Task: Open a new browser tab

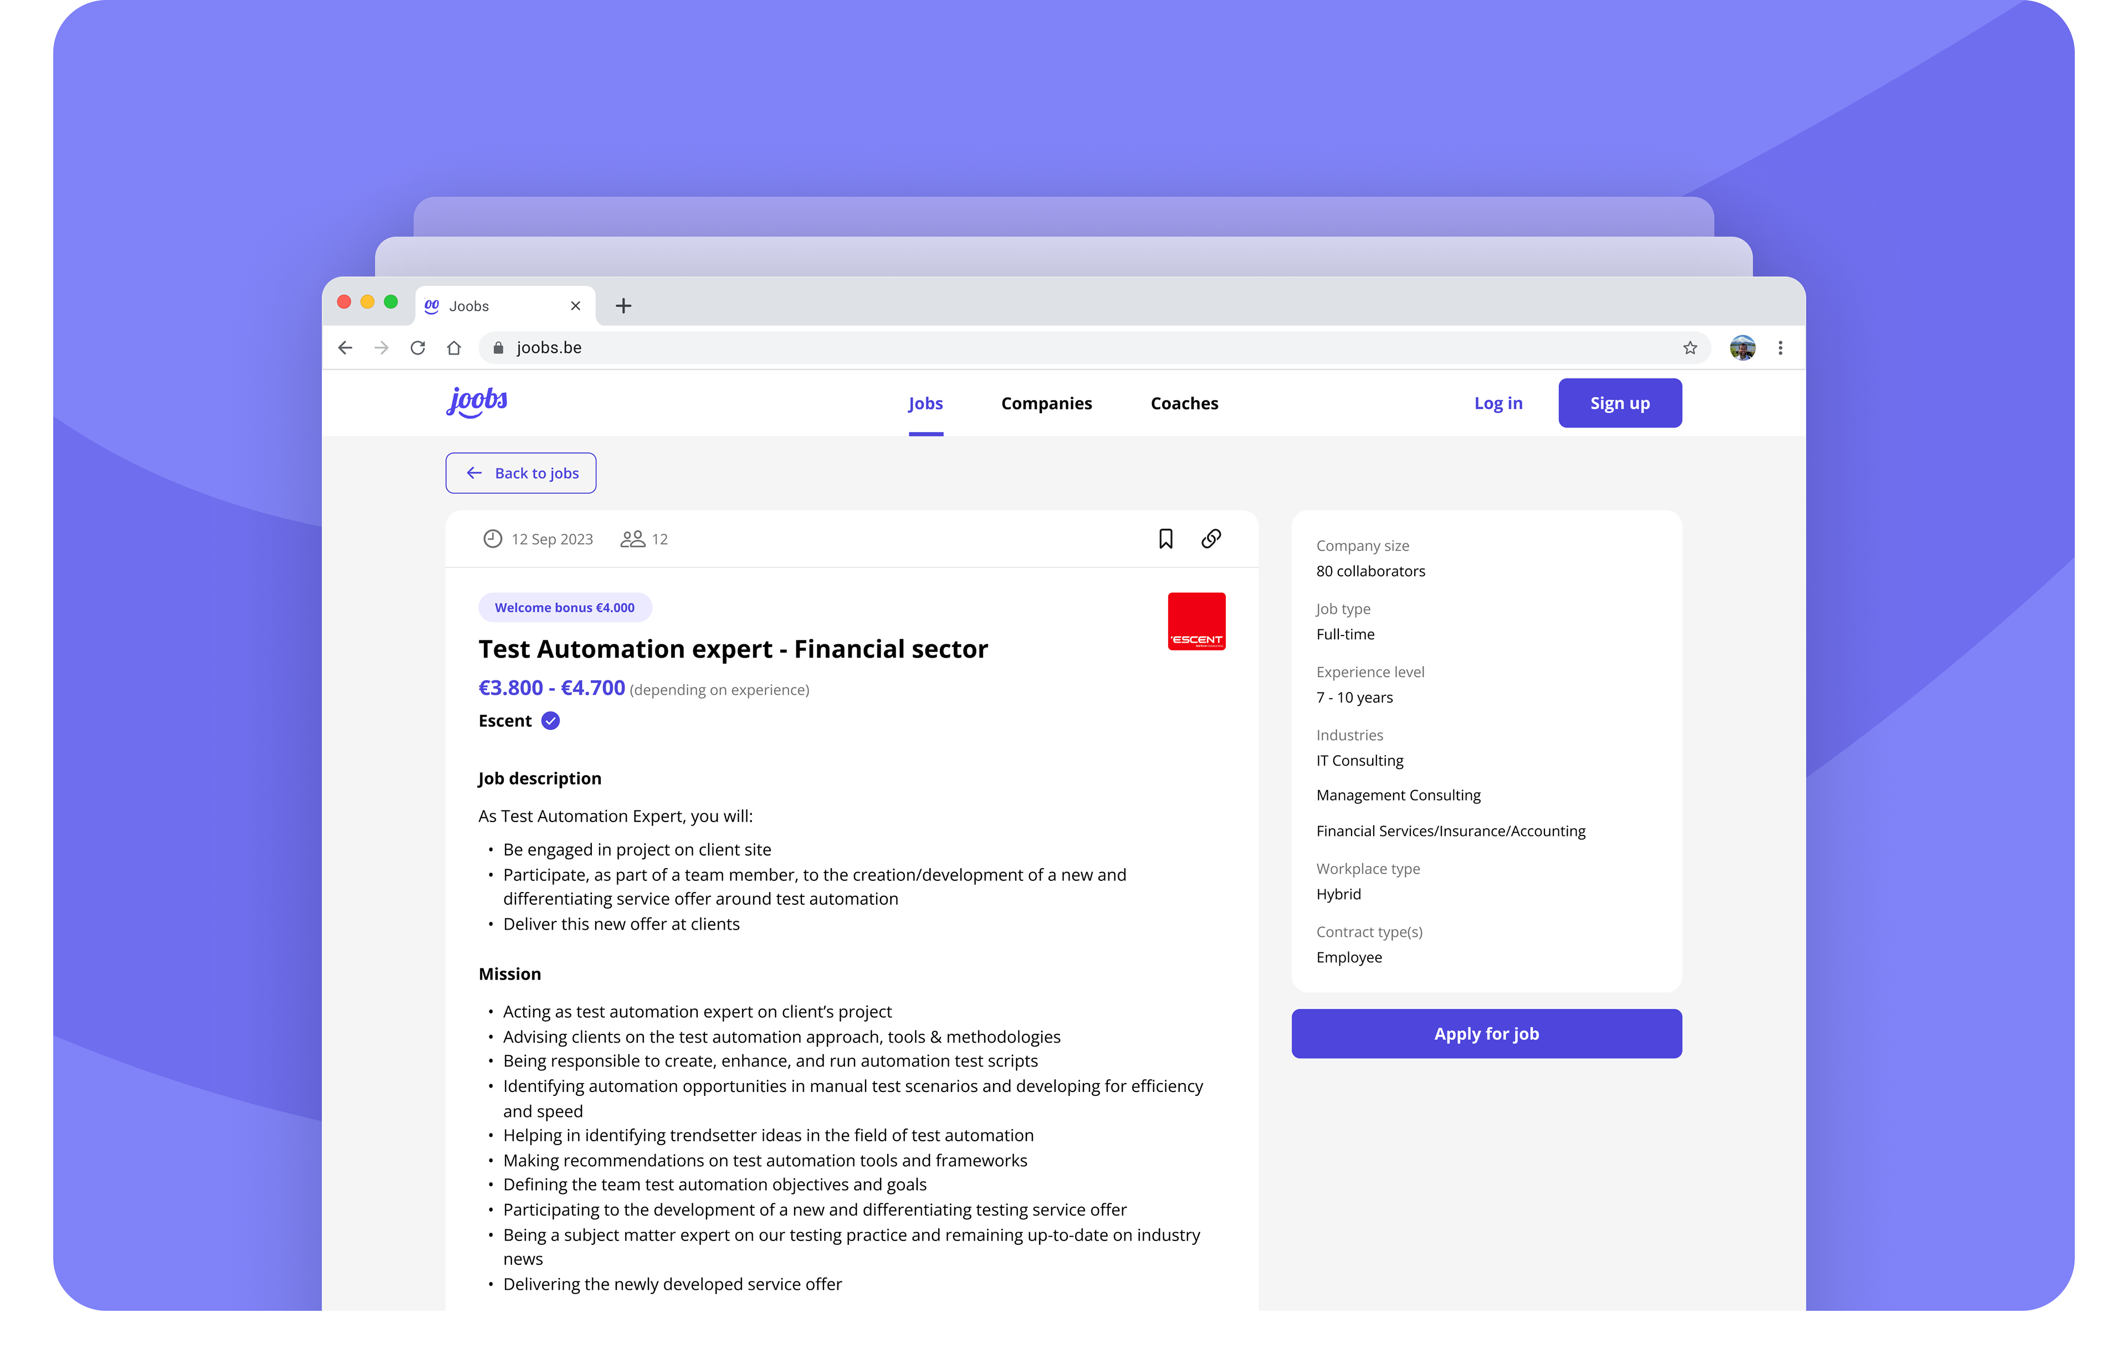Action: (623, 306)
